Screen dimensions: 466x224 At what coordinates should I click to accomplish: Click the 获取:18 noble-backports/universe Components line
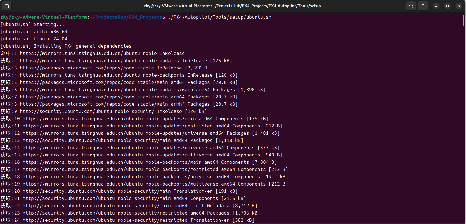pyautogui.click(x=144, y=177)
